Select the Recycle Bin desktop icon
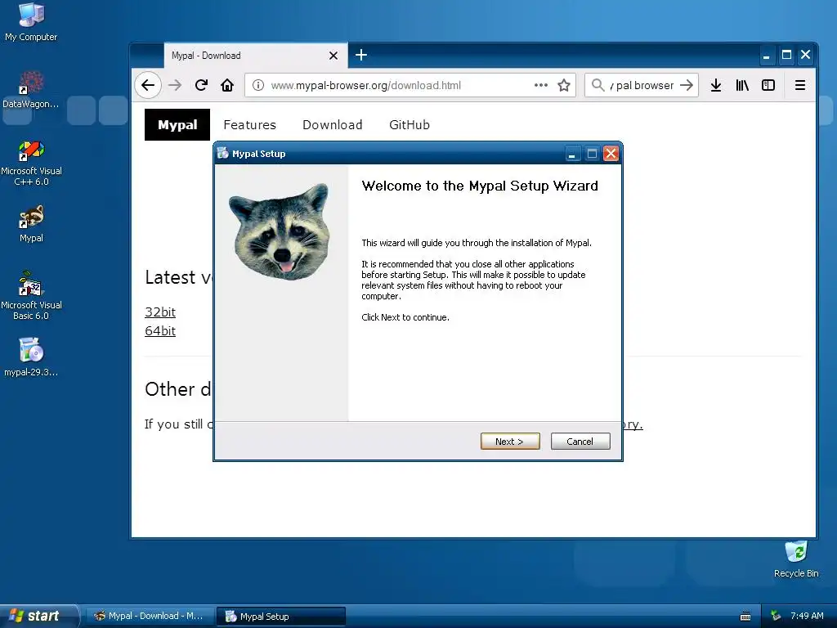837x628 pixels. coord(796,559)
